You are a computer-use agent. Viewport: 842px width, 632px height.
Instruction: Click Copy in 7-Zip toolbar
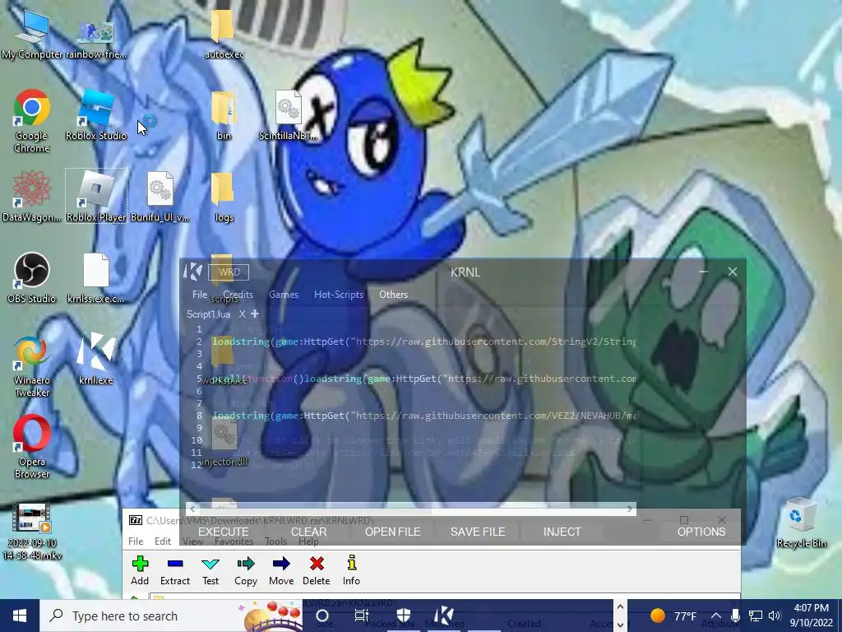(246, 570)
